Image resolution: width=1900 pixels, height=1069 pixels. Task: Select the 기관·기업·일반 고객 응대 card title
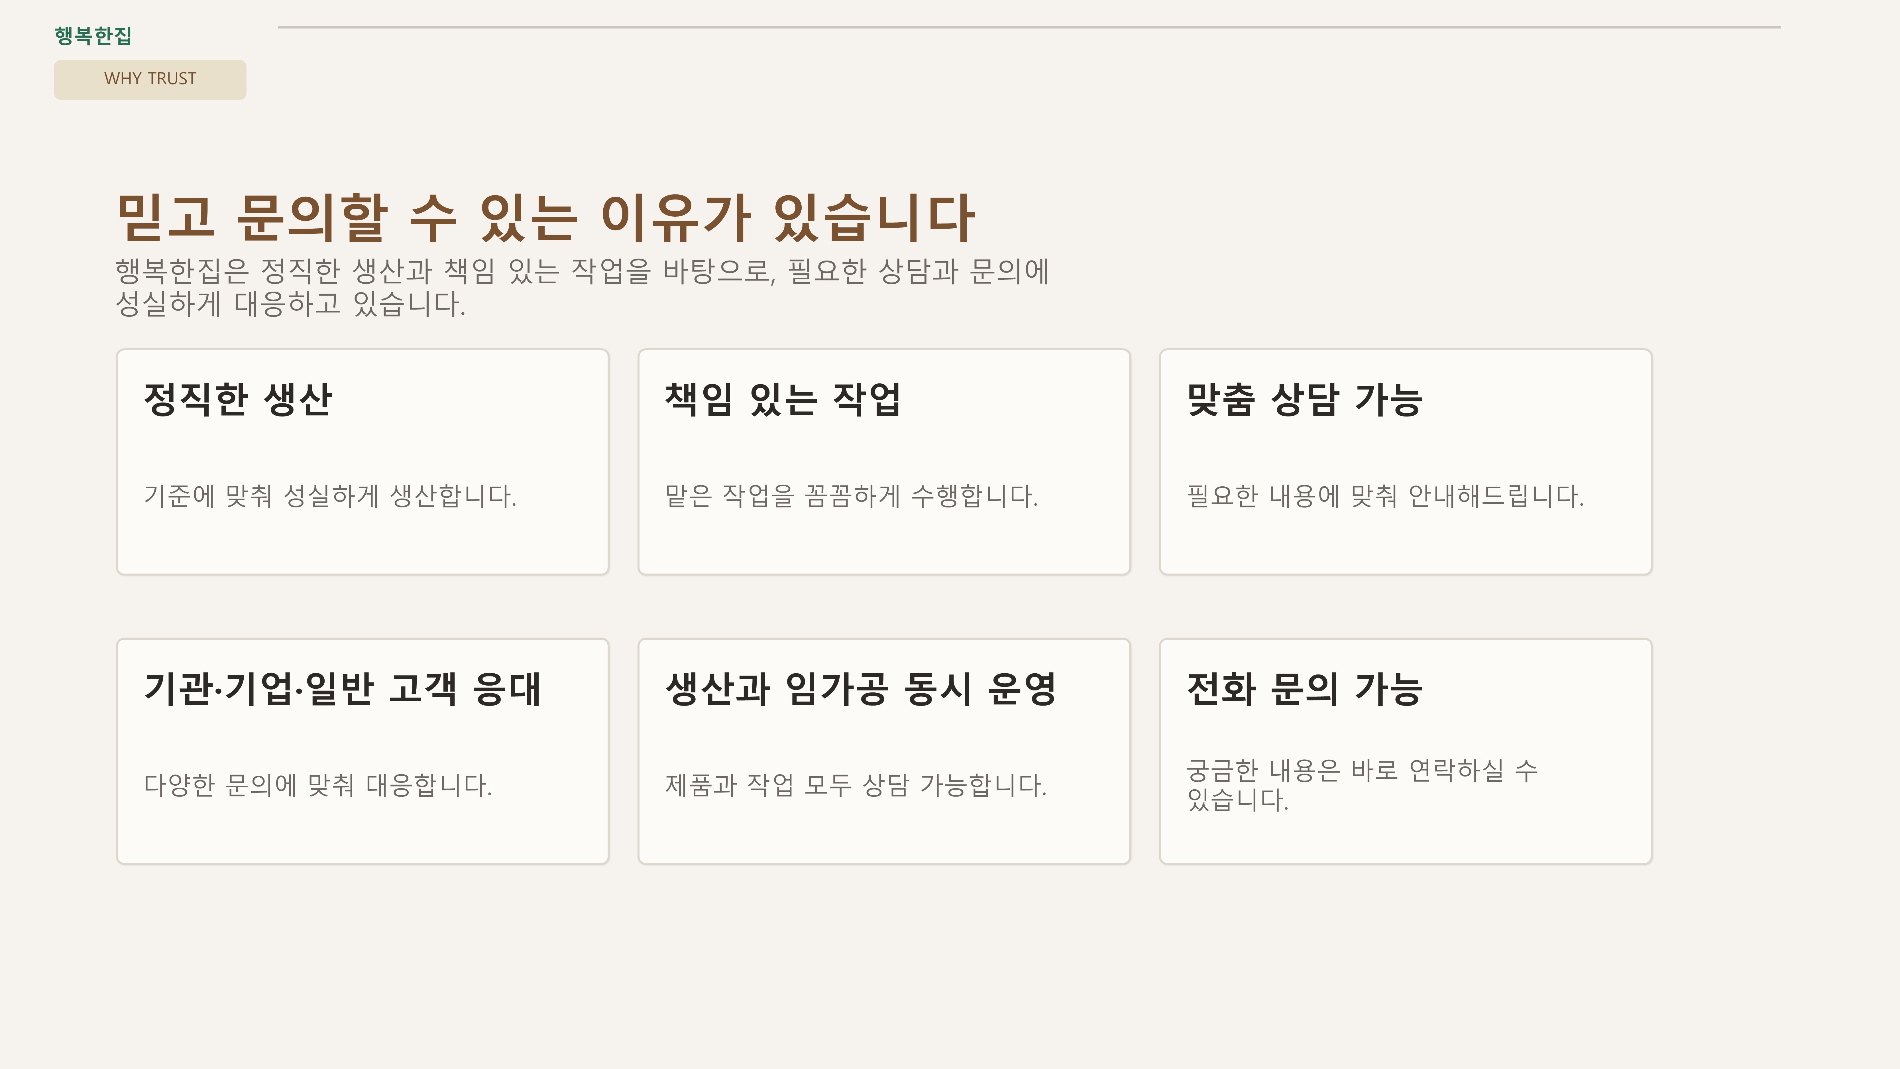coord(342,689)
